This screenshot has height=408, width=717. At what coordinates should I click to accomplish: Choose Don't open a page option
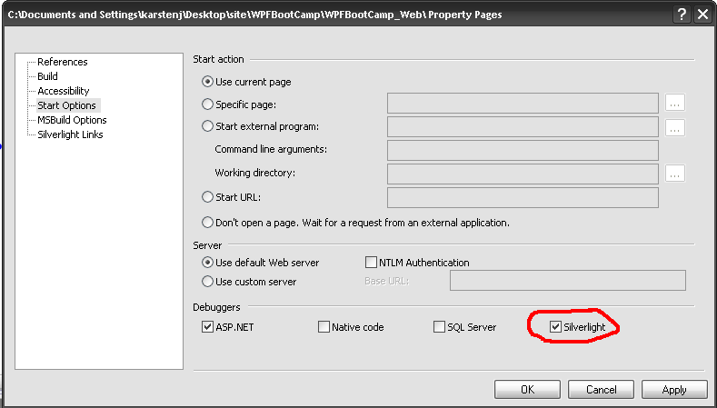(x=207, y=223)
